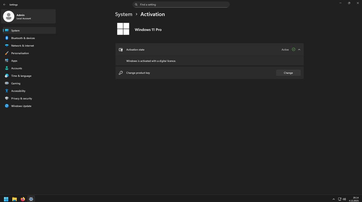Click the 'Windows is activated with a digital licence.' text

[x=151, y=61]
